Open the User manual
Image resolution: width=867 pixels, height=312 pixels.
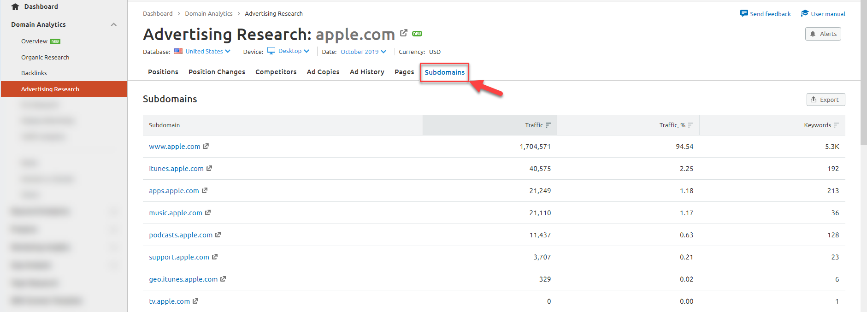click(x=823, y=14)
